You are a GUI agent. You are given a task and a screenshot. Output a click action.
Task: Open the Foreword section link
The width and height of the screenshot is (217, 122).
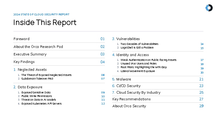tap(21, 39)
